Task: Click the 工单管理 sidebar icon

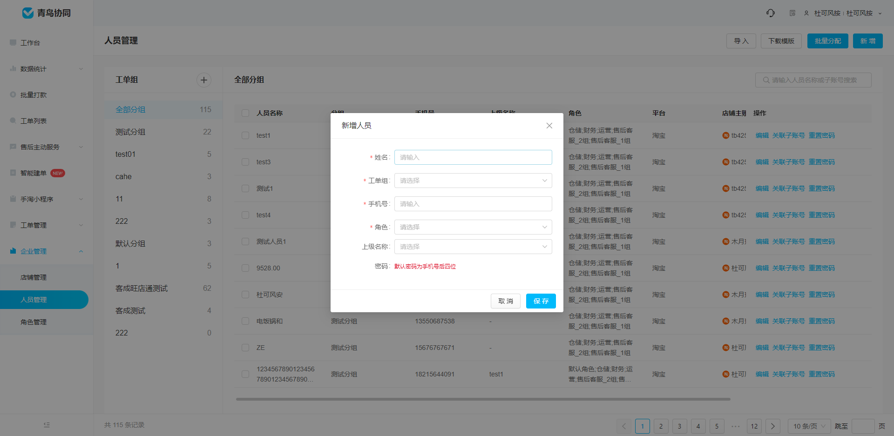Action: [x=13, y=225]
